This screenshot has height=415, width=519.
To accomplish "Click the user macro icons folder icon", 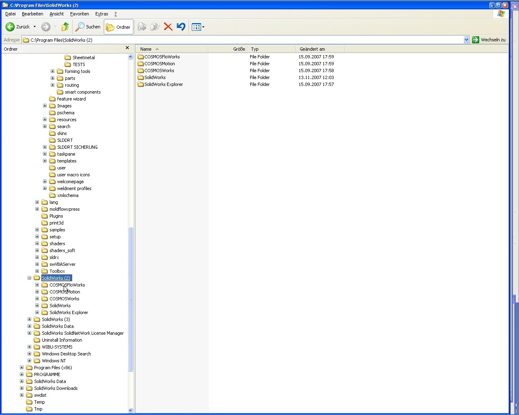I will tap(52, 175).
